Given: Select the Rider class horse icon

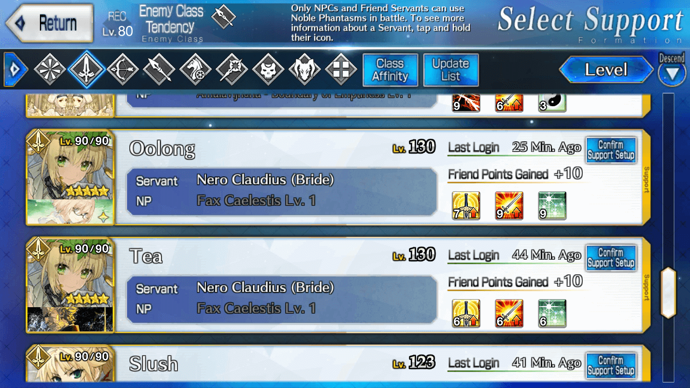Looking at the screenshot, I should click(x=196, y=70).
